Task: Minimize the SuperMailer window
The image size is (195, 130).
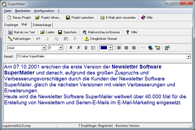Action: coord(169,3)
